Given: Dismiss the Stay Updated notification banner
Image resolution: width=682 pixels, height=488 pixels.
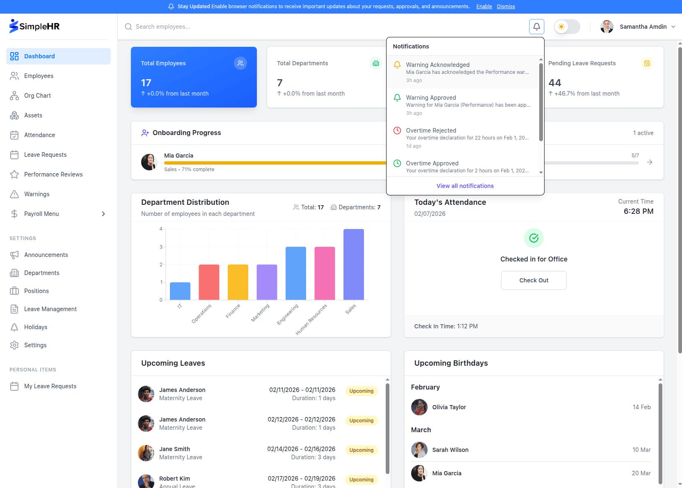Looking at the screenshot, I should 506,6.
